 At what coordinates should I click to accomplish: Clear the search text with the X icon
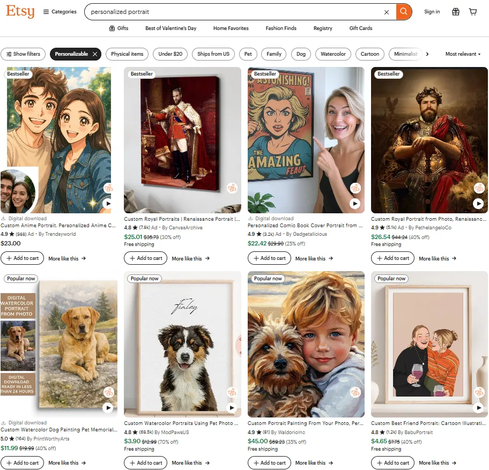(x=386, y=12)
